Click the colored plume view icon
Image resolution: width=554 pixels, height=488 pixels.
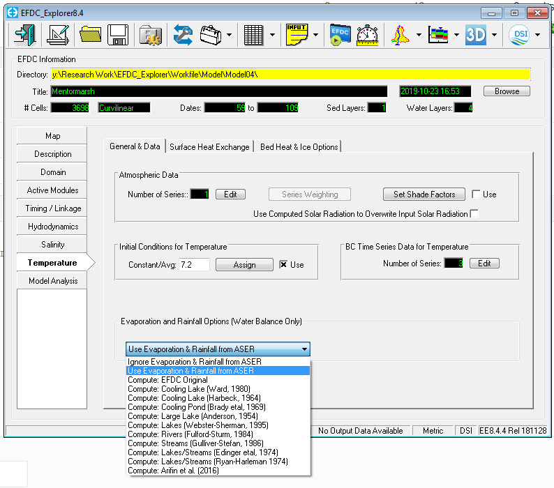[400, 35]
